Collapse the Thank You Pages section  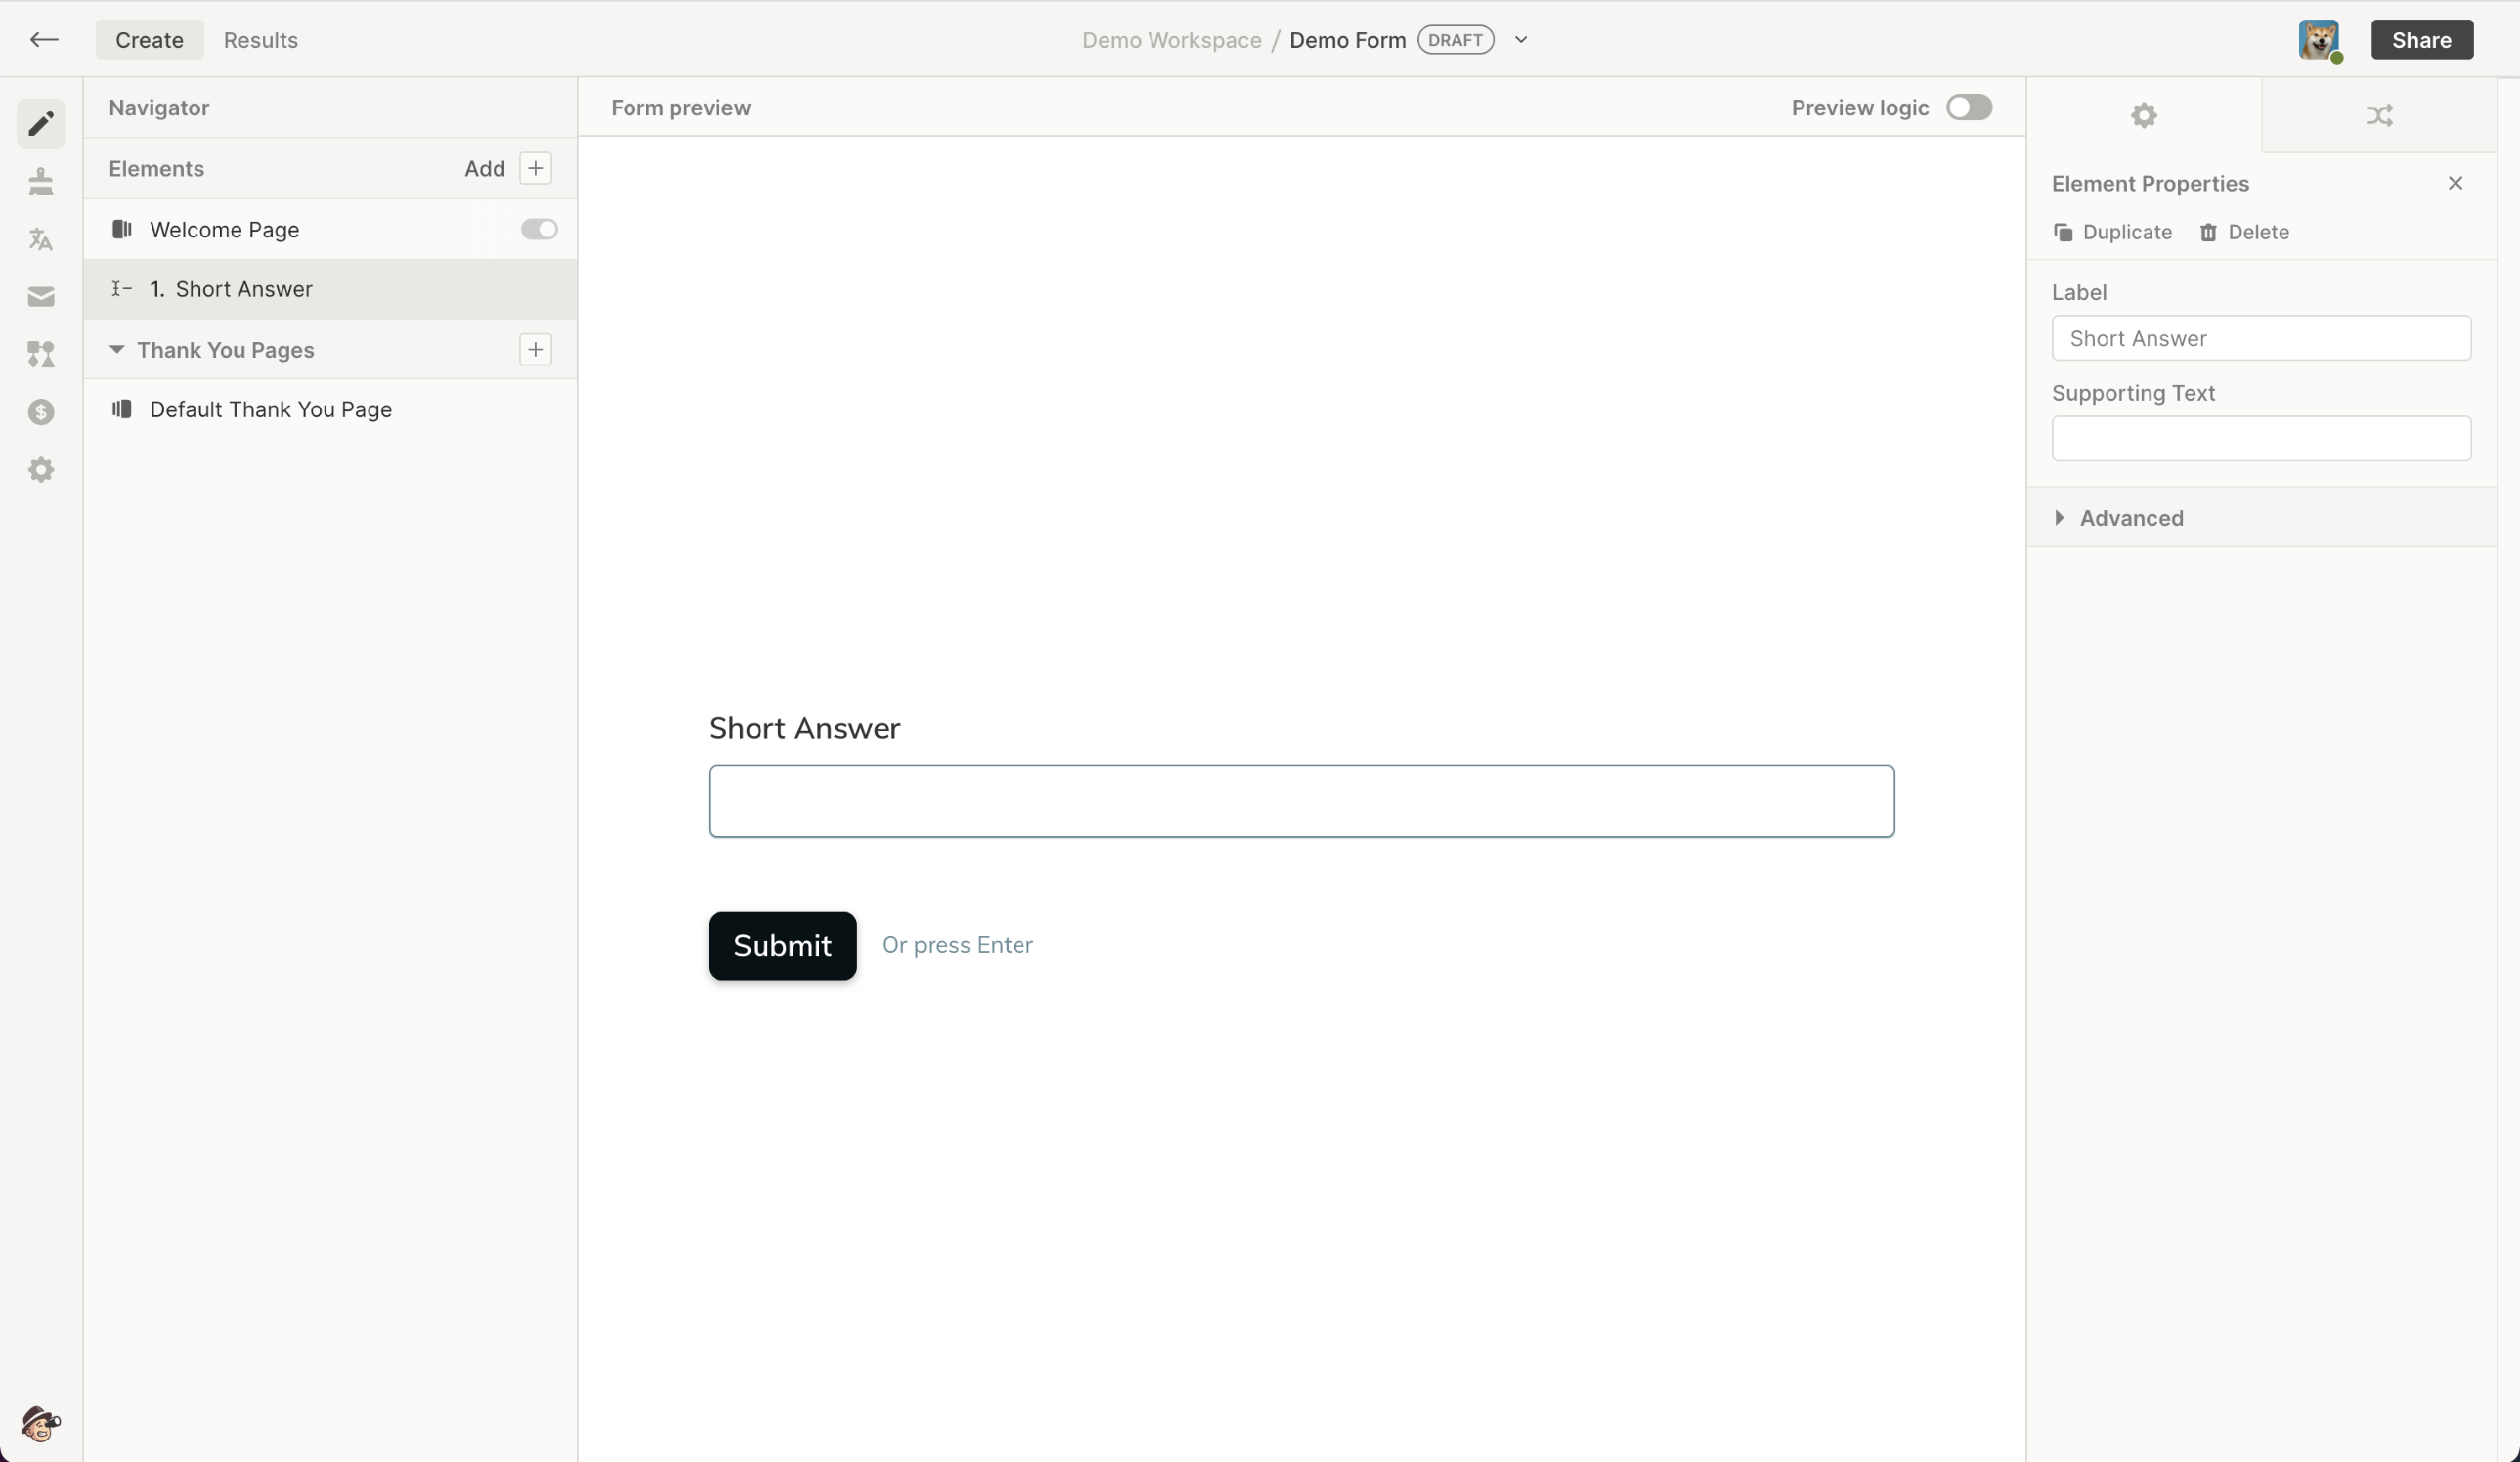[x=116, y=349]
